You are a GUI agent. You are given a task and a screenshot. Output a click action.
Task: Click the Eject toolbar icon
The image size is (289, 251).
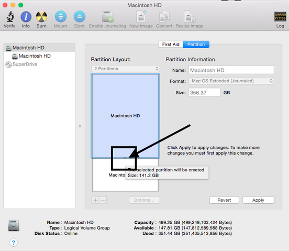(x=80, y=17)
